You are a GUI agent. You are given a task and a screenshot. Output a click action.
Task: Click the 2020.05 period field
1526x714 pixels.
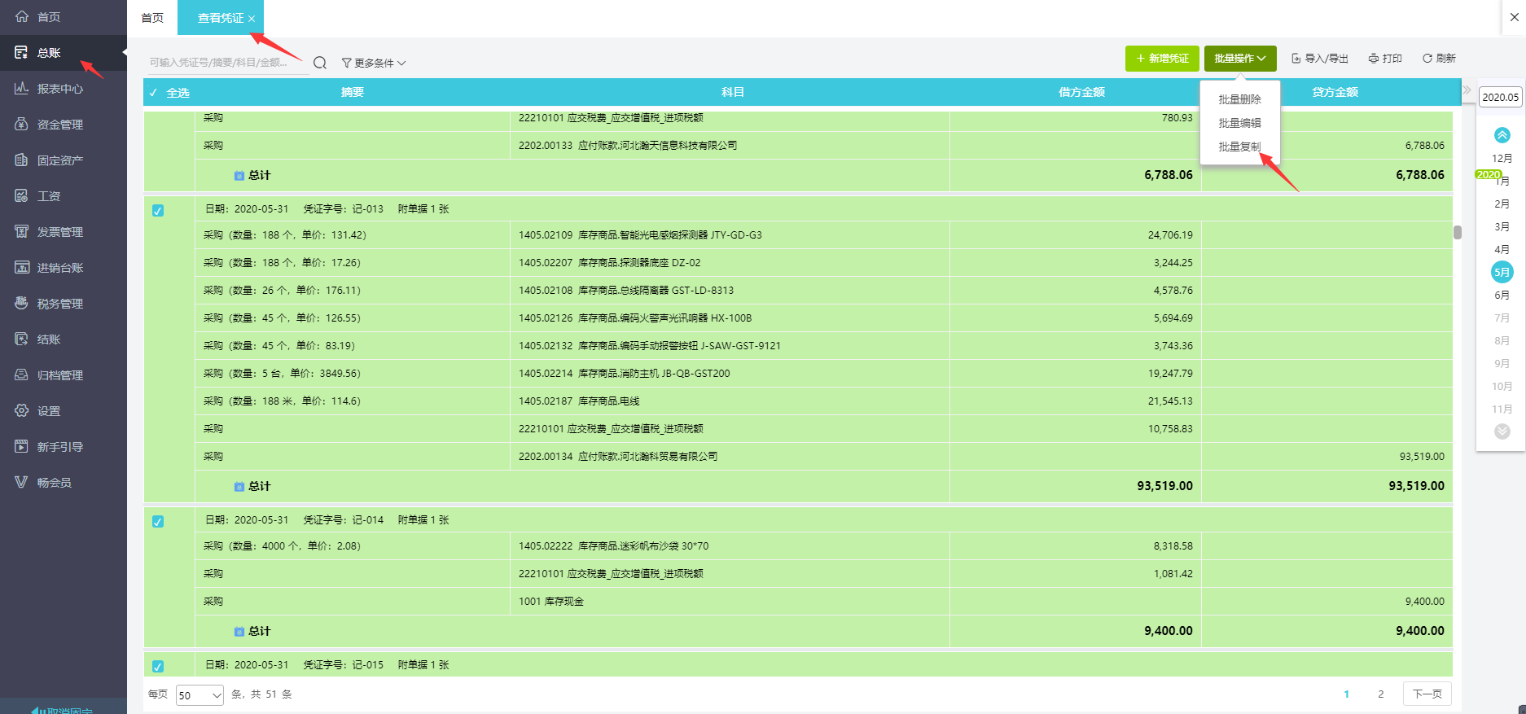[x=1500, y=97]
